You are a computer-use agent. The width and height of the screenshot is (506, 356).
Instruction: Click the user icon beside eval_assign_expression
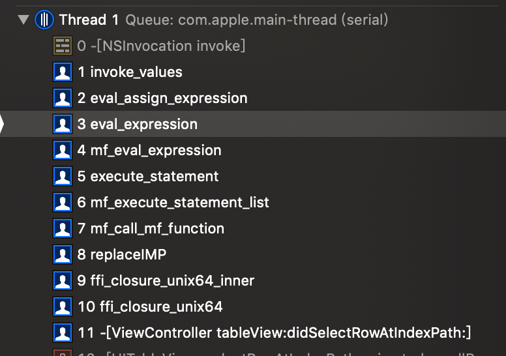pyautogui.click(x=62, y=98)
